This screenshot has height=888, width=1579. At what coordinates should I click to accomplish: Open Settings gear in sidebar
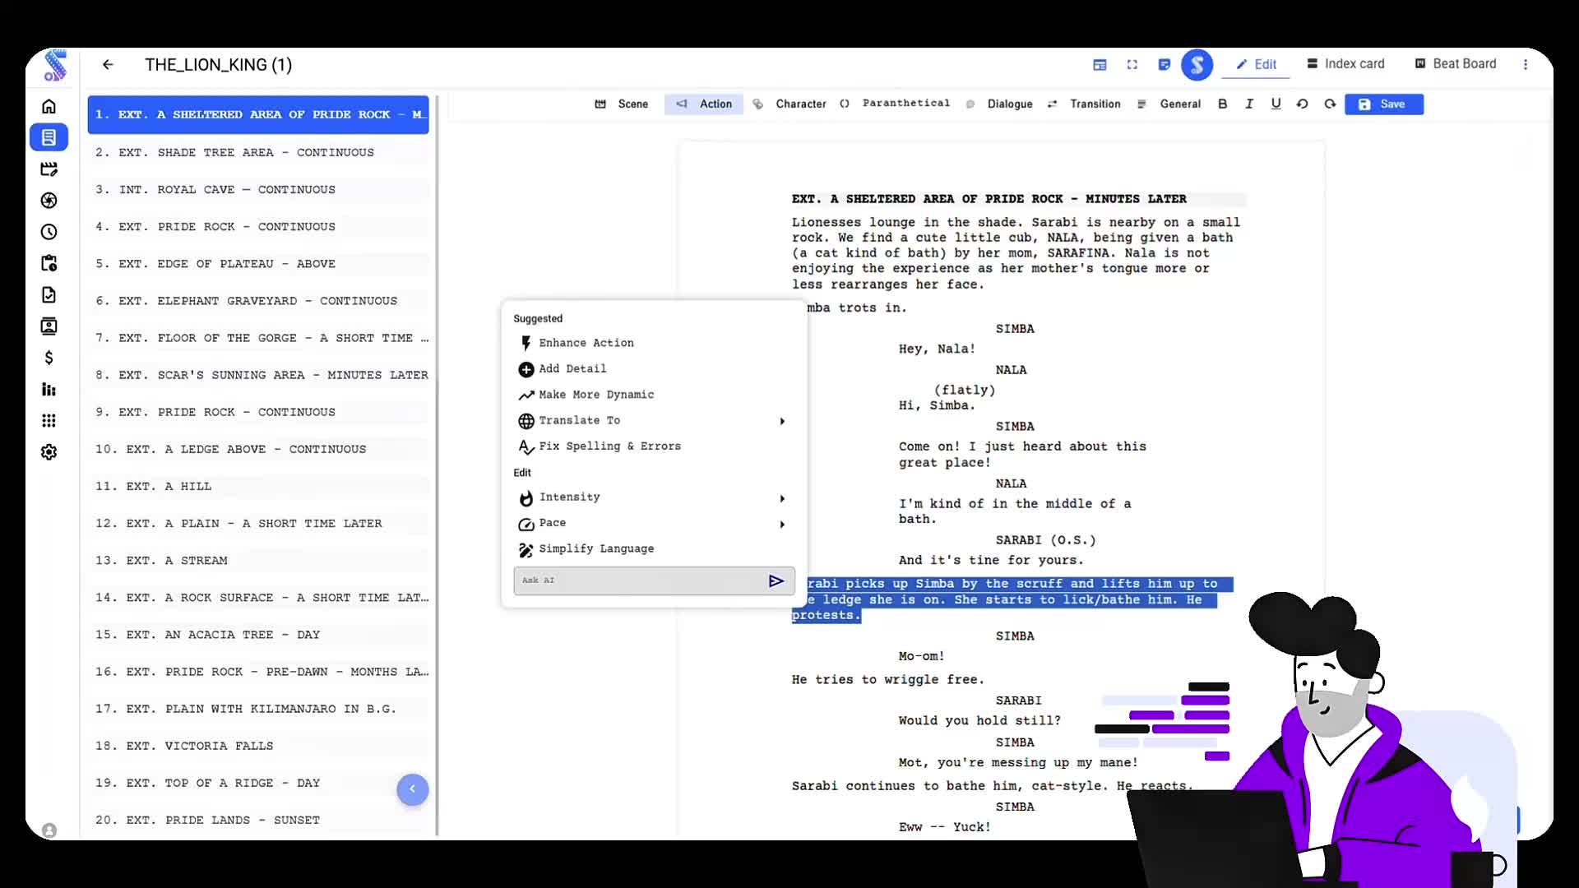coord(49,451)
